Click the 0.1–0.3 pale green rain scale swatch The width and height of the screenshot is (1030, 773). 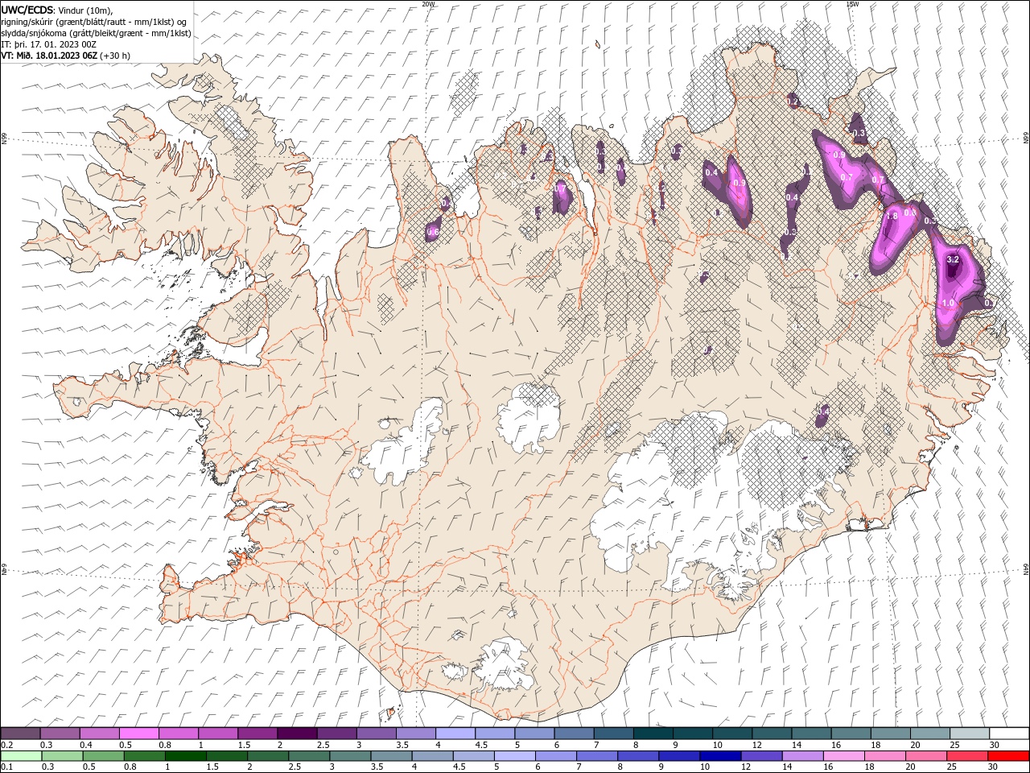[x=21, y=756]
